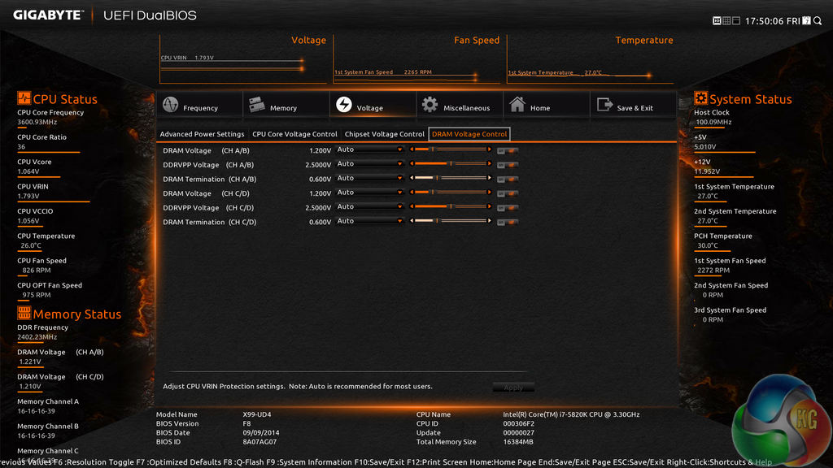Open Auto dropdown for DRAM Voltage (CH A/B)
This screenshot has height=468, width=833.
(370, 149)
